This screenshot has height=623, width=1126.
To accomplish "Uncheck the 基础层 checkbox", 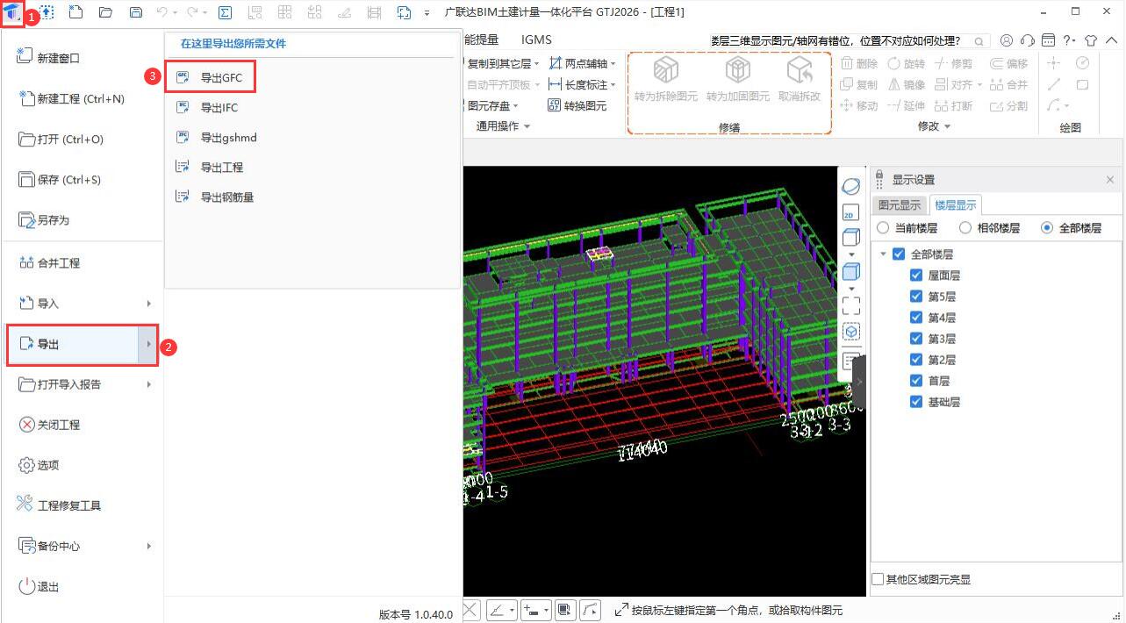I will pos(916,401).
